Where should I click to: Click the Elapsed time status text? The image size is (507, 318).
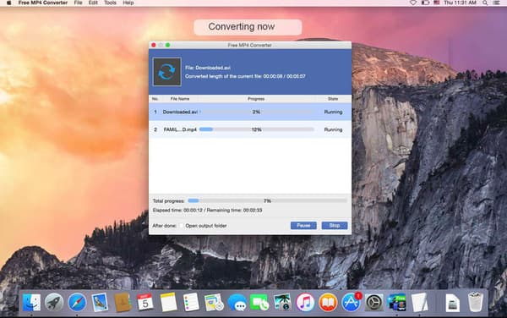pyautogui.click(x=207, y=211)
